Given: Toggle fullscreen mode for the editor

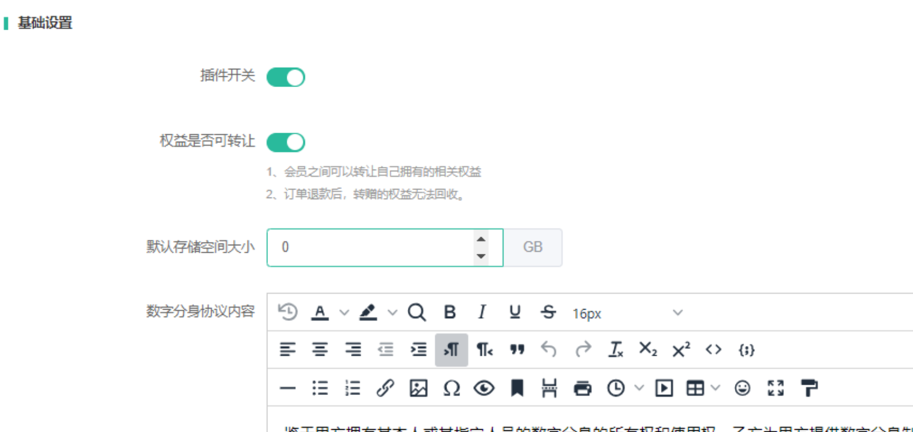Looking at the screenshot, I should [775, 388].
